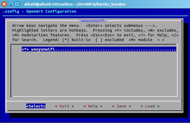Click the dotted trail after wooyunwifi entry
This screenshot has height=123, width=190.
(115, 50)
